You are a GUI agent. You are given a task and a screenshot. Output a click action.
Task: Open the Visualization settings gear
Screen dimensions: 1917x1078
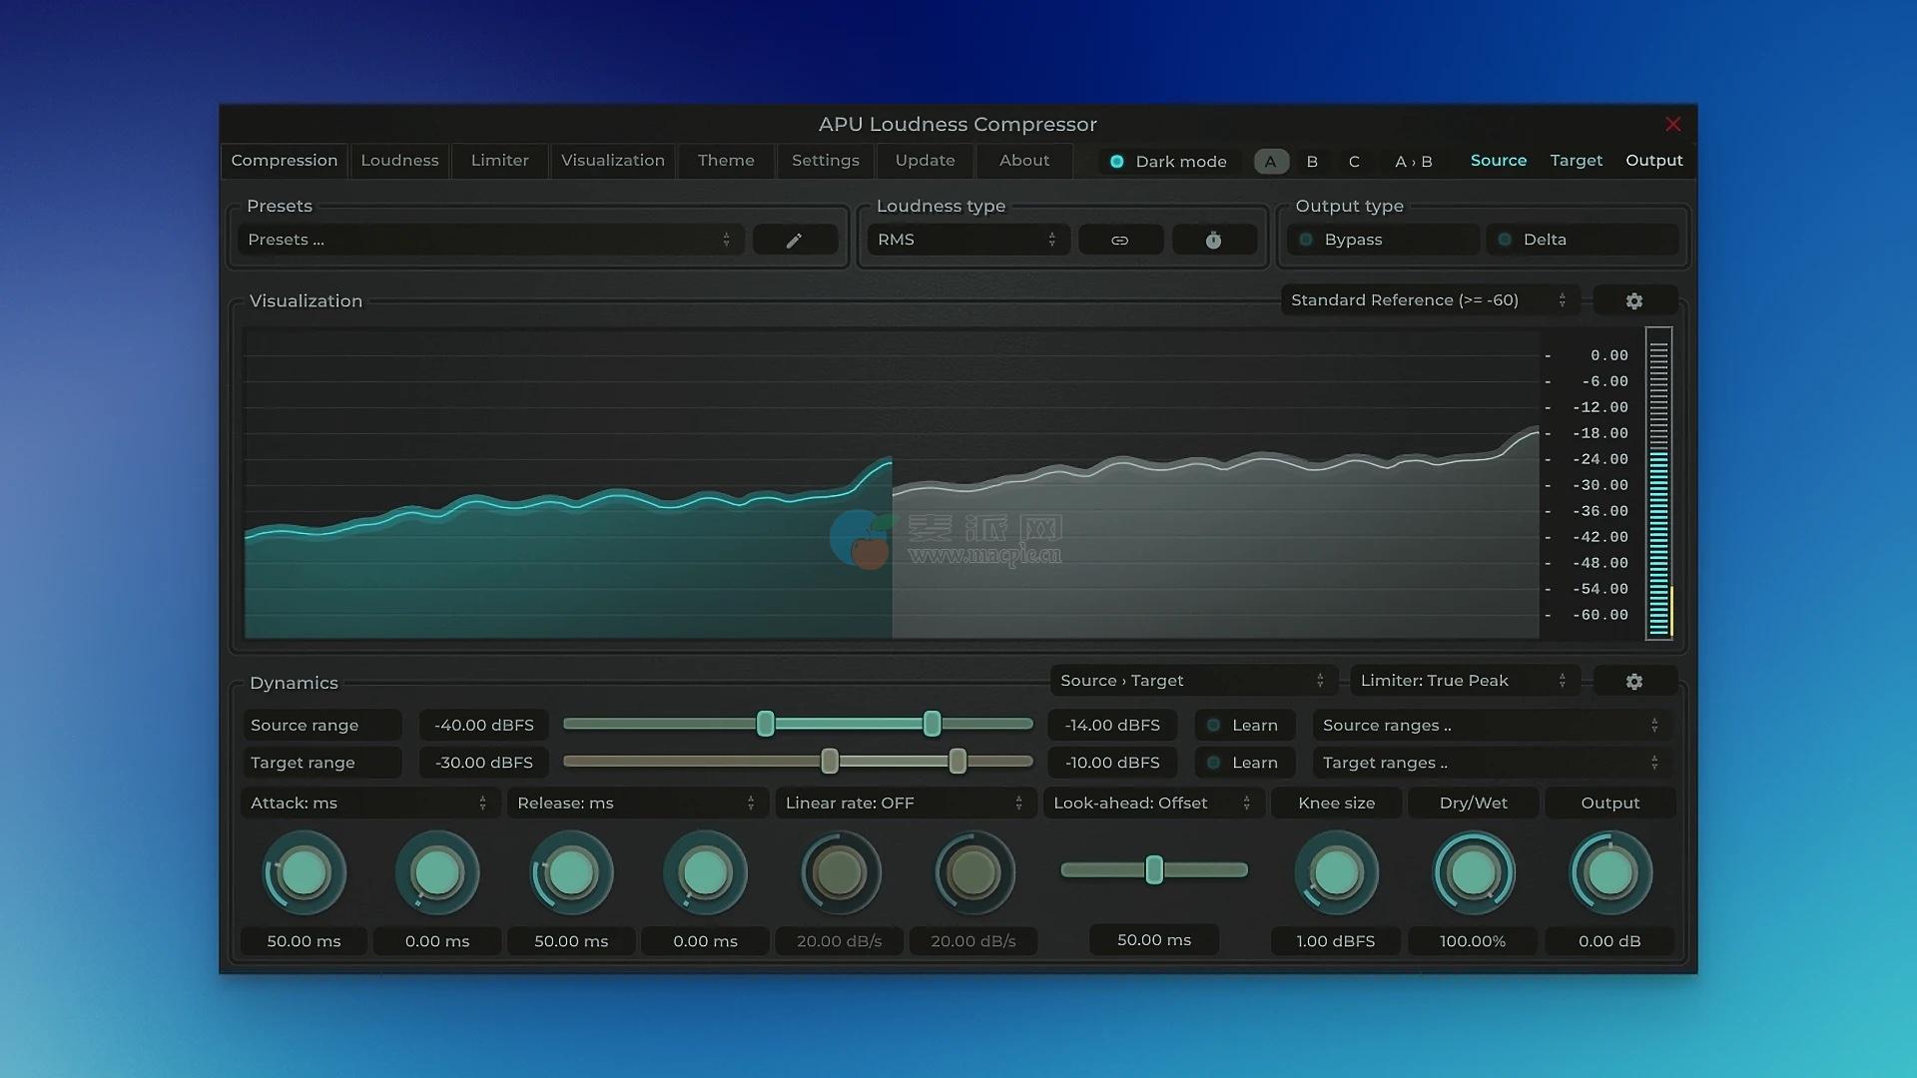[x=1633, y=301]
